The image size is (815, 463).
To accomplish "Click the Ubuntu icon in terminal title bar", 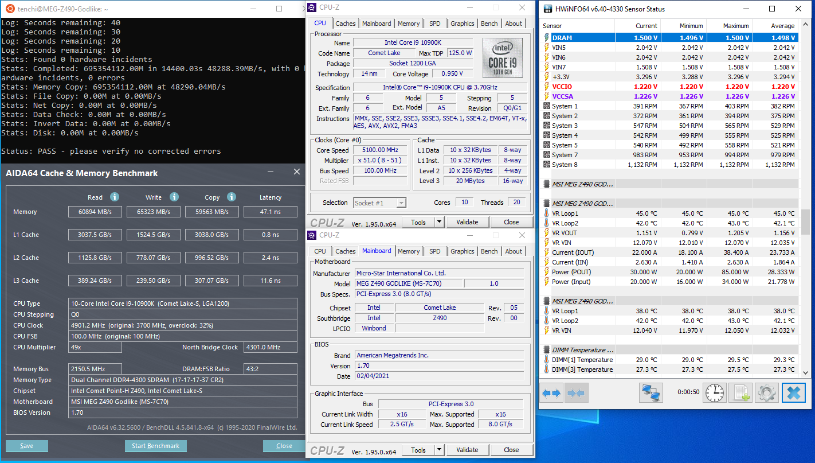I will click(10, 9).
